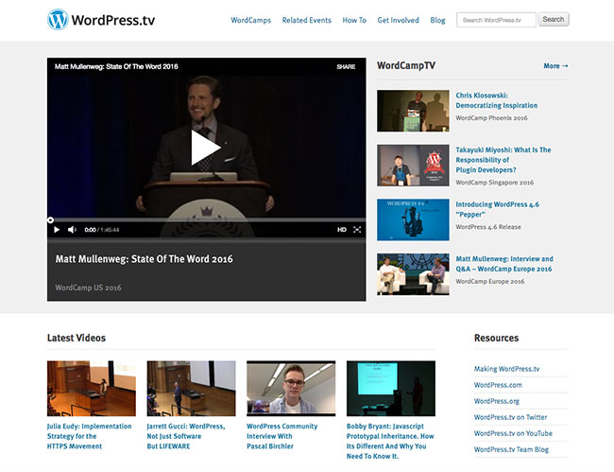This screenshot has width=614, height=472.
Task: Open Jarrett Gucci LIFEWARE link
Action: coord(186,436)
